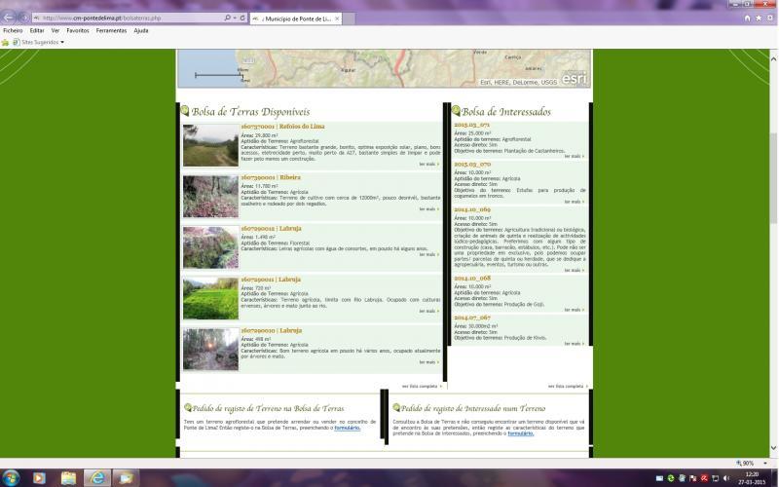The width and height of the screenshot is (779, 487).
Task: Click the volume speaker tray icon
Action: pyautogui.click(x=726, y=477)
